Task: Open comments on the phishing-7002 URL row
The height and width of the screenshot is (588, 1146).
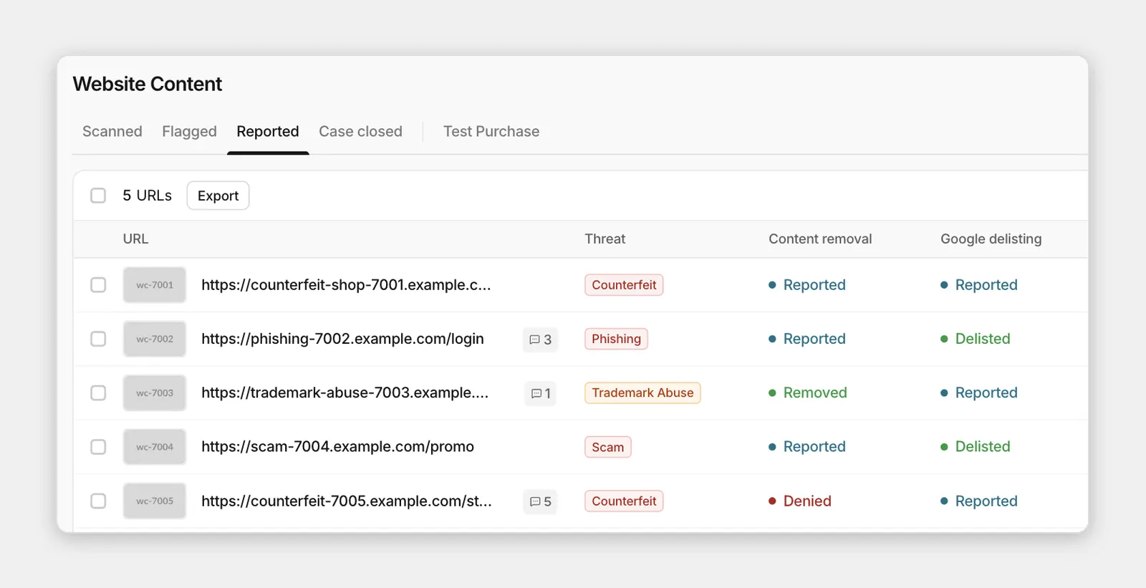Action: (540, 339)
